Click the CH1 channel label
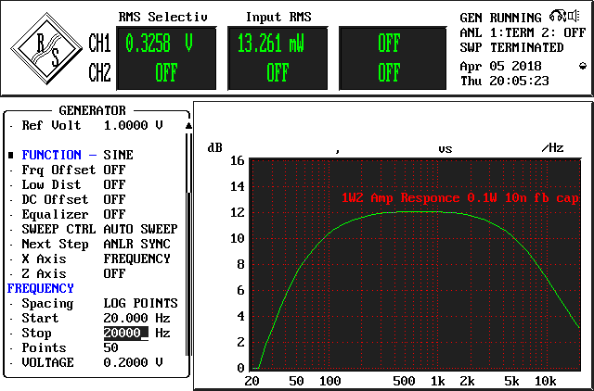The image size is (594, 391). coord(99,44)
